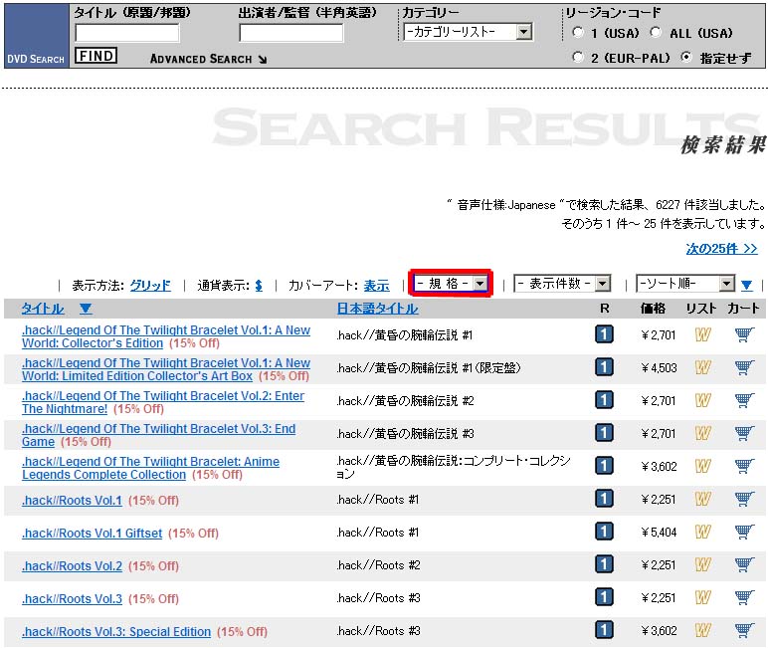The height and width of the screenshot is (648, 768).
Task: Add Roots Vol.2 to wish list
Action: [702, 564]
